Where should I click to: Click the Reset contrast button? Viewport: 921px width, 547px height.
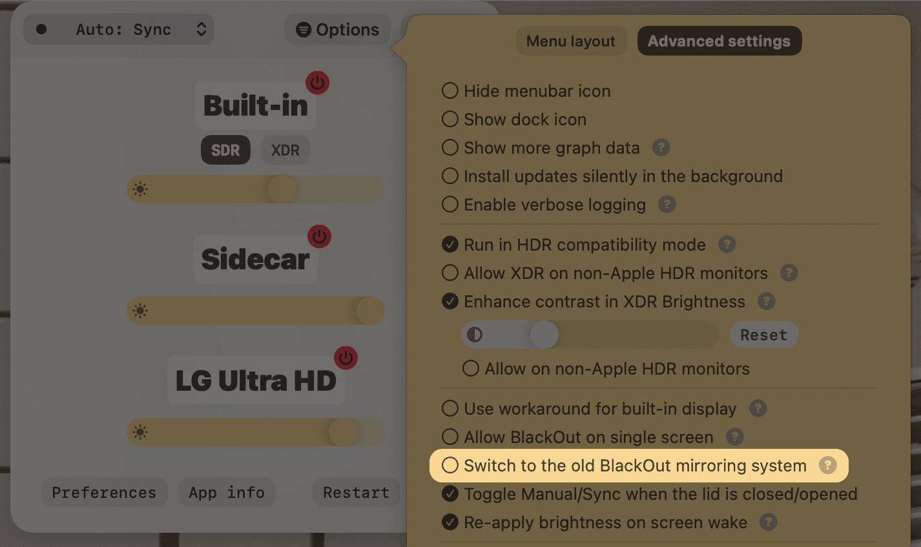[764, 335]
